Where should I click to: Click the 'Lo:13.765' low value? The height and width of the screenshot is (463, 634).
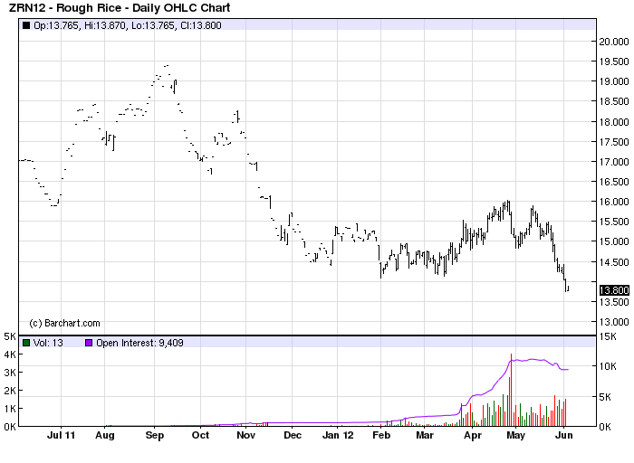(x=154, y=25)
